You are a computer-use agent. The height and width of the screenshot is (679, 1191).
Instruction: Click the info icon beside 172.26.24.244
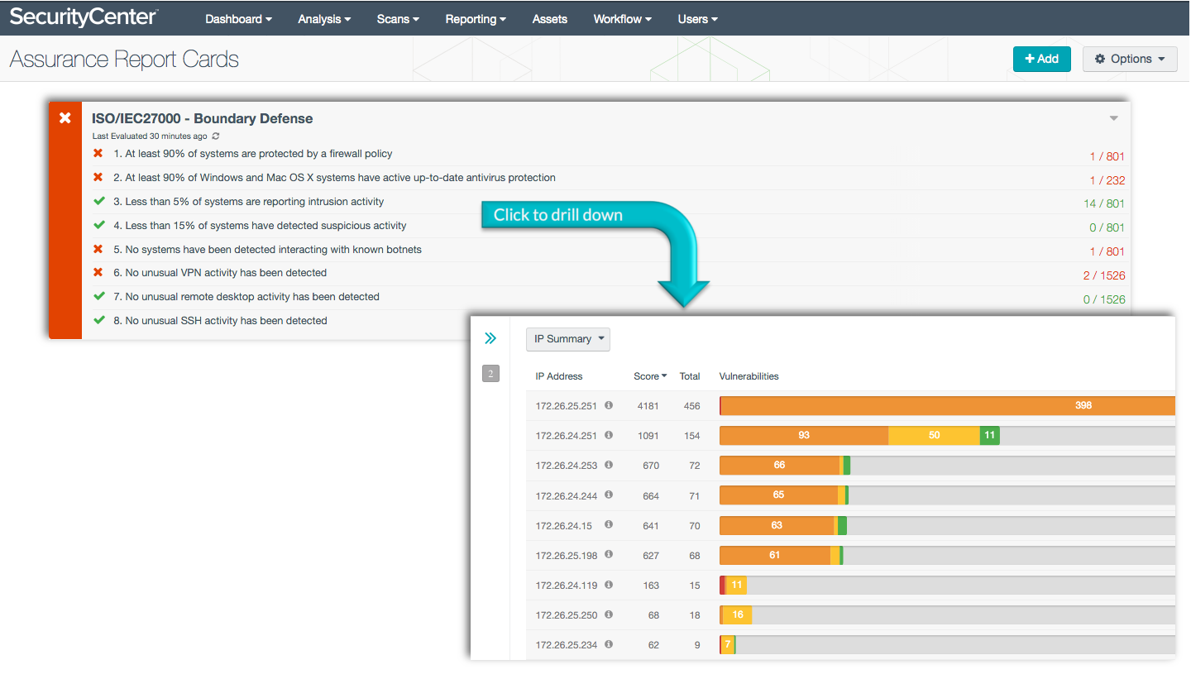tap(609, 495)
